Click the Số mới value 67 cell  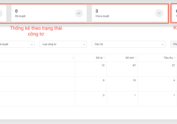point(134,65)
